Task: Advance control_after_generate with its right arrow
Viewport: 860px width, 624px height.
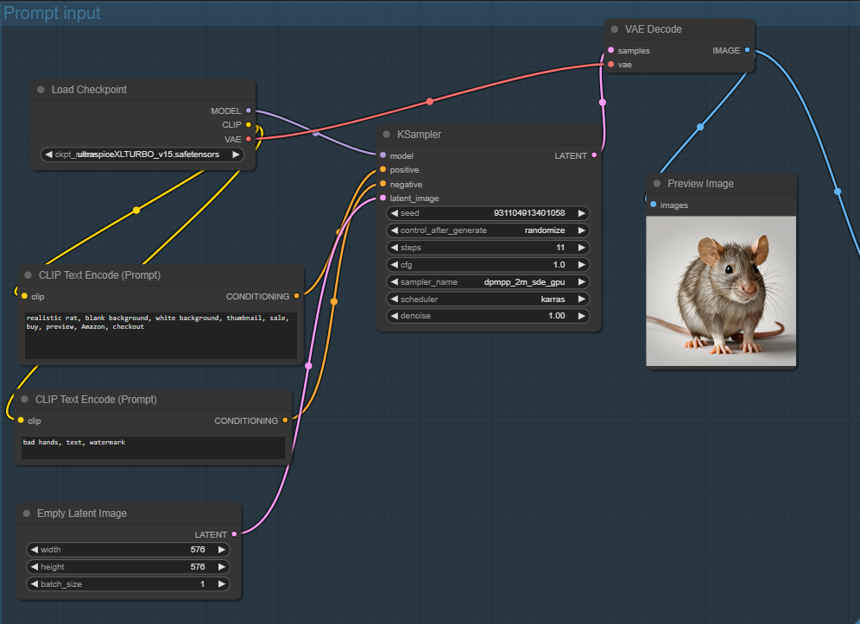Action: pos(581,230)
